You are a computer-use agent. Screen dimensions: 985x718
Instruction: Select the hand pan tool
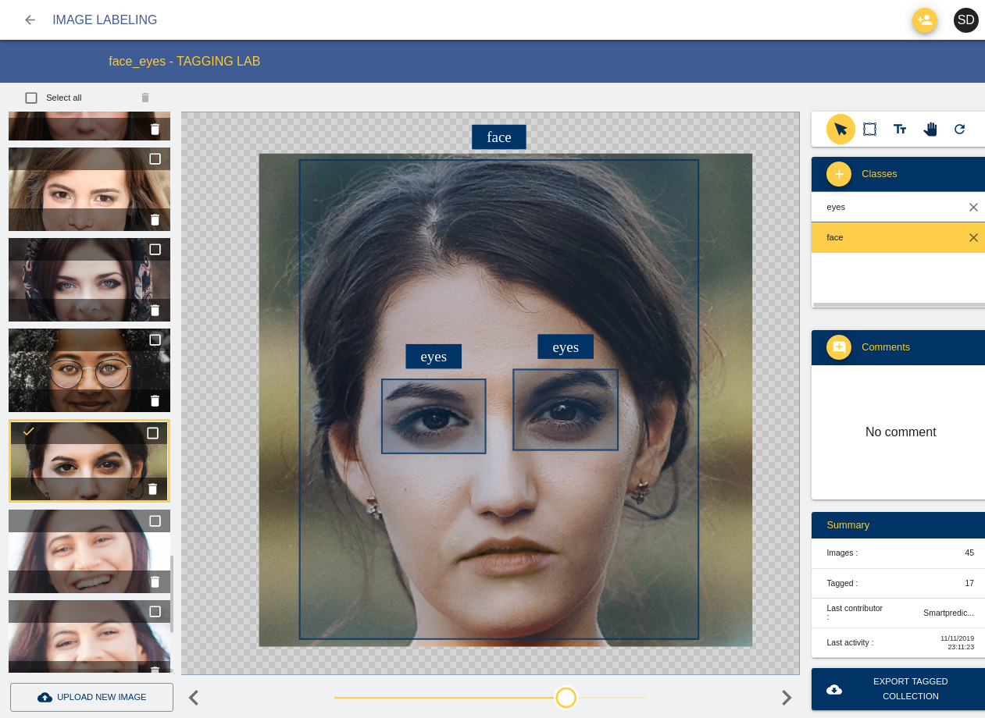(x=930, y=129)
